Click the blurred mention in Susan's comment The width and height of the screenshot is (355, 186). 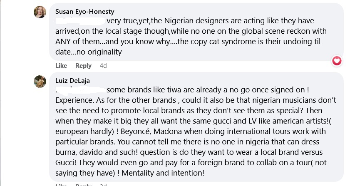point(80,21)
